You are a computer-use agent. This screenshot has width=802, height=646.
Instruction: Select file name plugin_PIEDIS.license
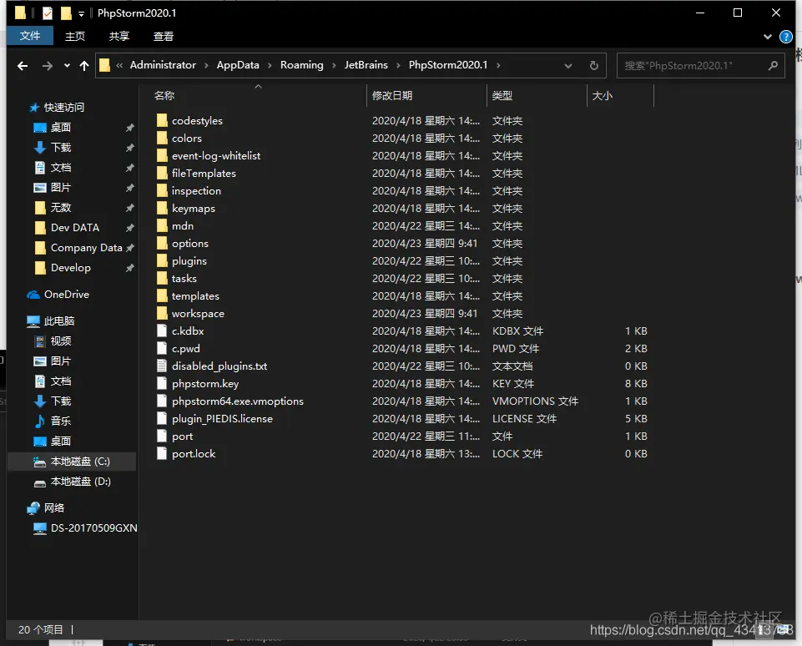tap(223, 419)
